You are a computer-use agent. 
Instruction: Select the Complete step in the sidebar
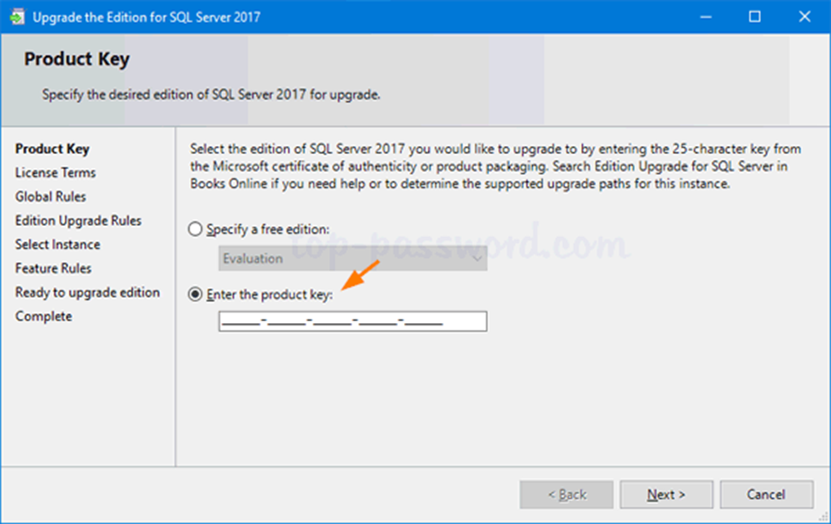tap(43, 316)
